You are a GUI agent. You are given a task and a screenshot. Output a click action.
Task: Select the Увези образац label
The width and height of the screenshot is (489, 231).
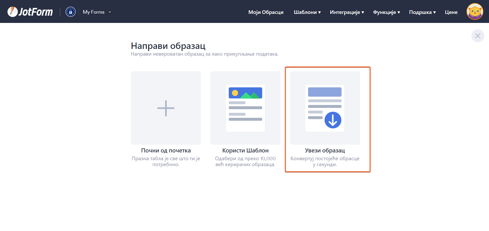325,150
